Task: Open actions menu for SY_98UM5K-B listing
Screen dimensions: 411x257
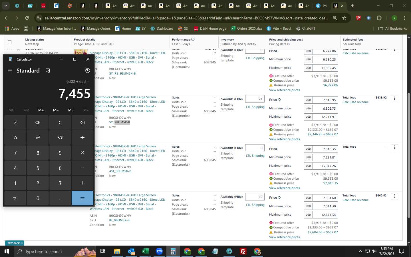Action: pos(395,99)
